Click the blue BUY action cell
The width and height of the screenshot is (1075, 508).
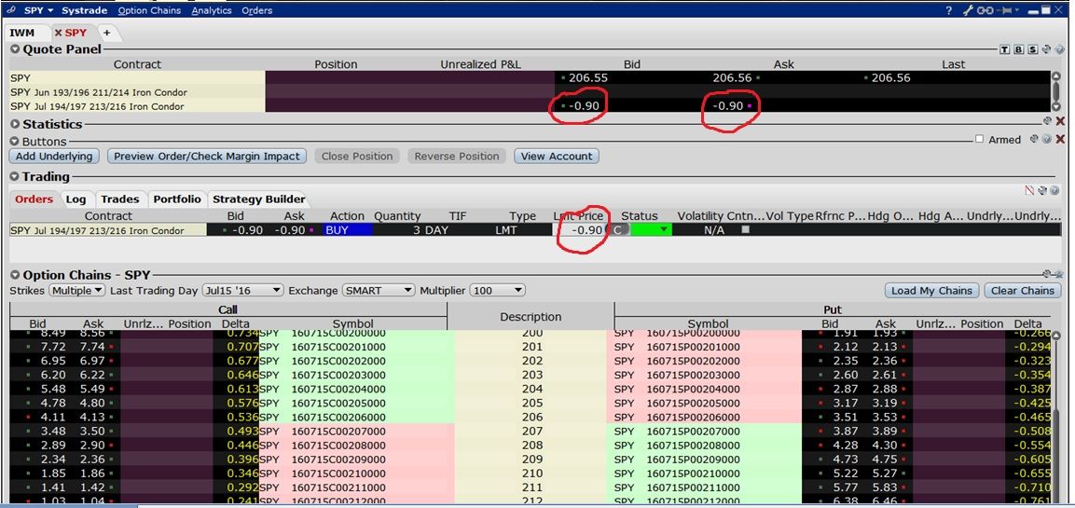(x=349, y=230)
